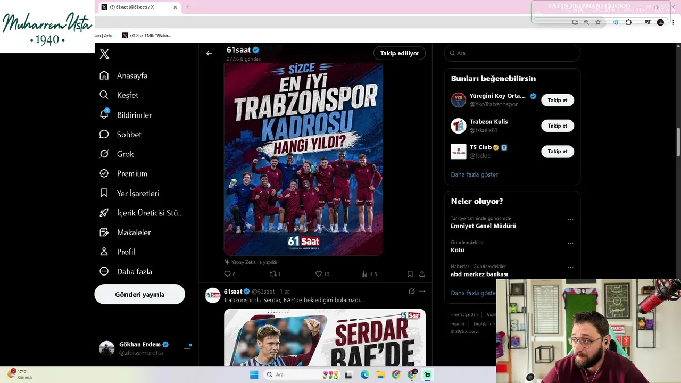Open Trabzon Kulis profile avatar
This screenshot has width=681, height=383.
pyautogui.click(x=459, y=126)
